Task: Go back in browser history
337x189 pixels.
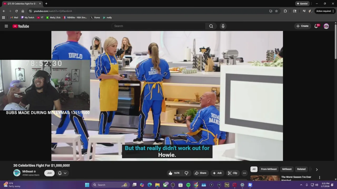Action: click(4, 11)
